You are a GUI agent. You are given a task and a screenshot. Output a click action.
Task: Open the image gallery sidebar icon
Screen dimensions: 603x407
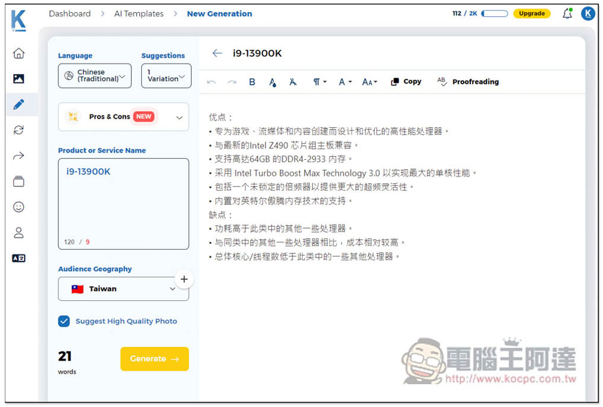pyautogui.click(x=19, y=79)
